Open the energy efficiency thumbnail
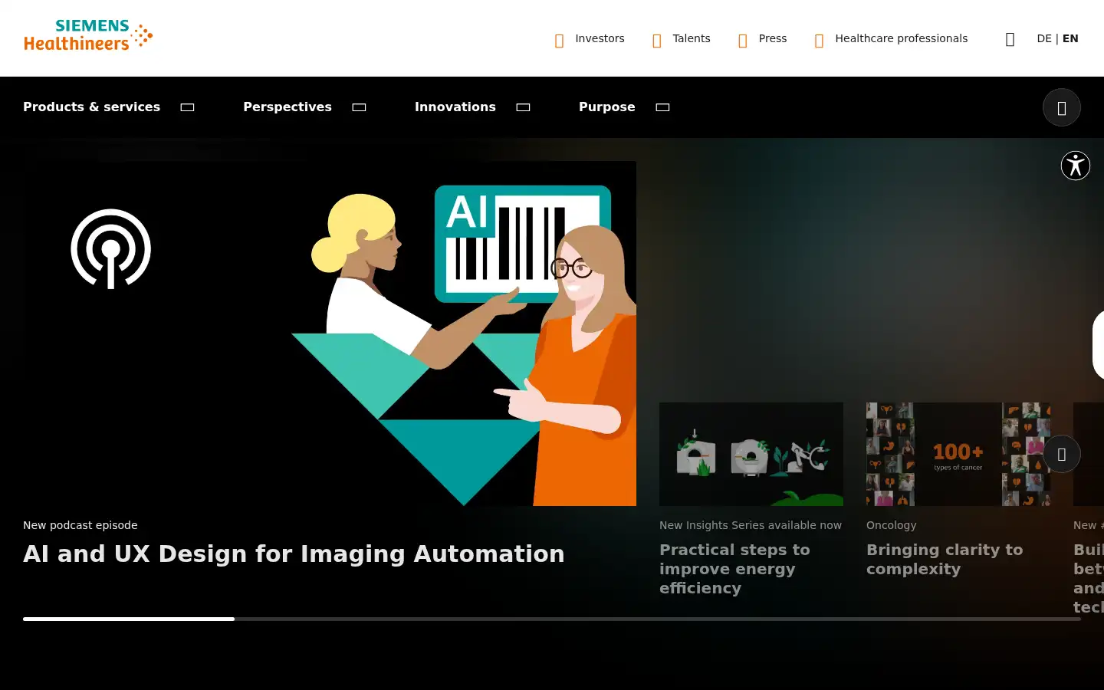 (x=751, y=454)
